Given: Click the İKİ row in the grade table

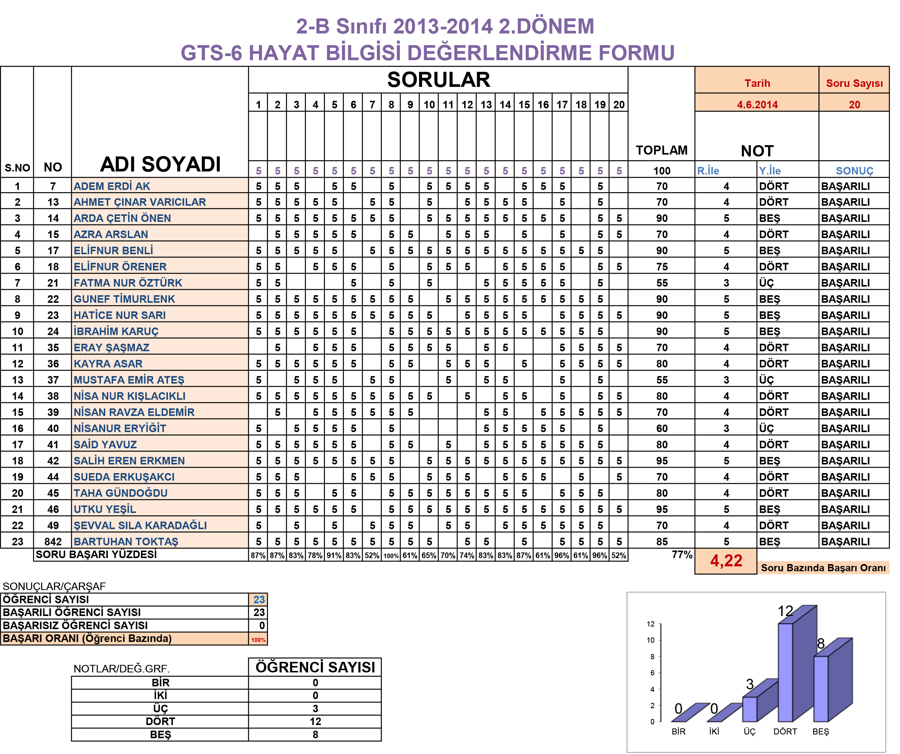Looking at the screenshot, I should pos(226,696).
